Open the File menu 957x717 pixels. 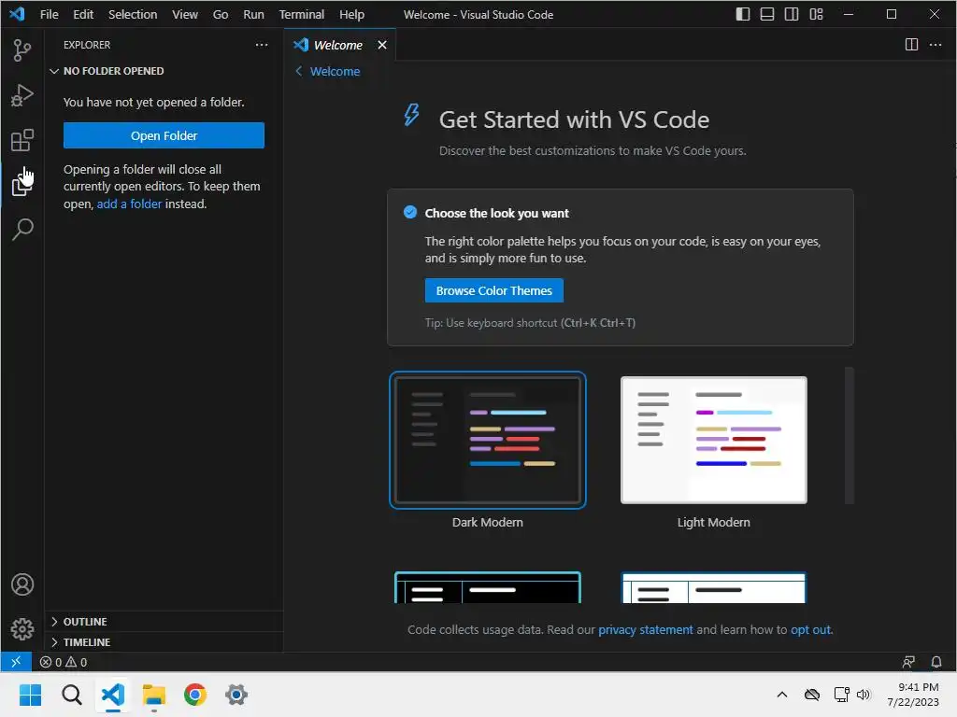pyautogui.click(x=49, y=14)
